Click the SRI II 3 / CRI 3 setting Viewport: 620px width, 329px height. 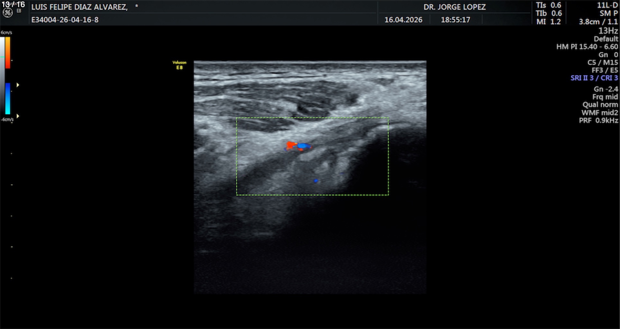[594, 78]
